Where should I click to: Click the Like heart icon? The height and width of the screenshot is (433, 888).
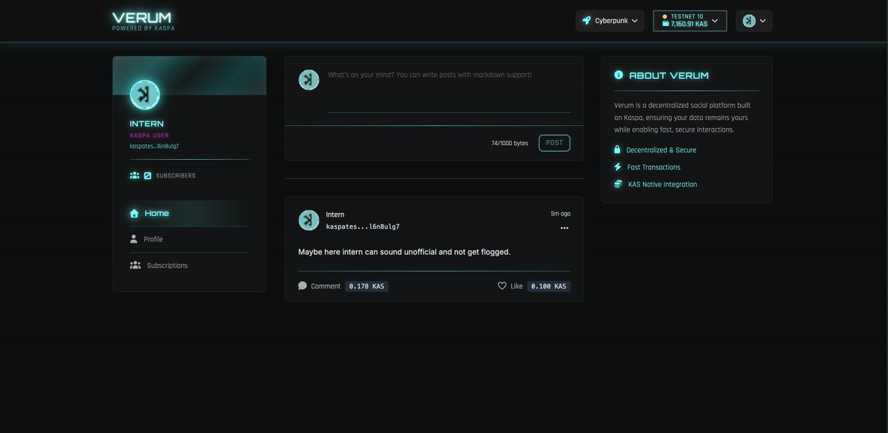point(502,286)
